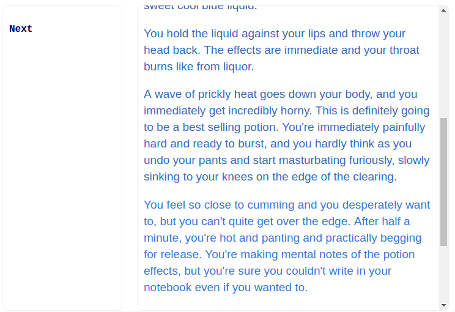Click the vertical scrollbar thumb
The height and width of the screenshot is (312, 455).
[x=443, y=182]
